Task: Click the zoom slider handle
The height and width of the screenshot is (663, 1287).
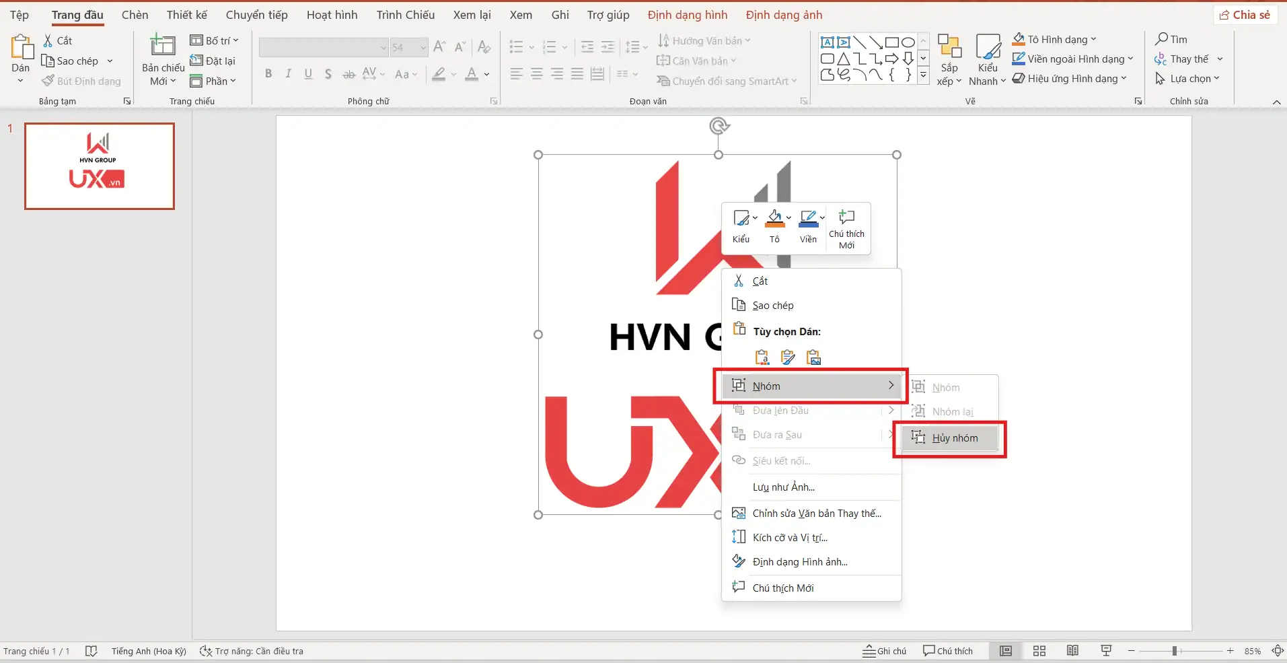Action: (1174, 651)
